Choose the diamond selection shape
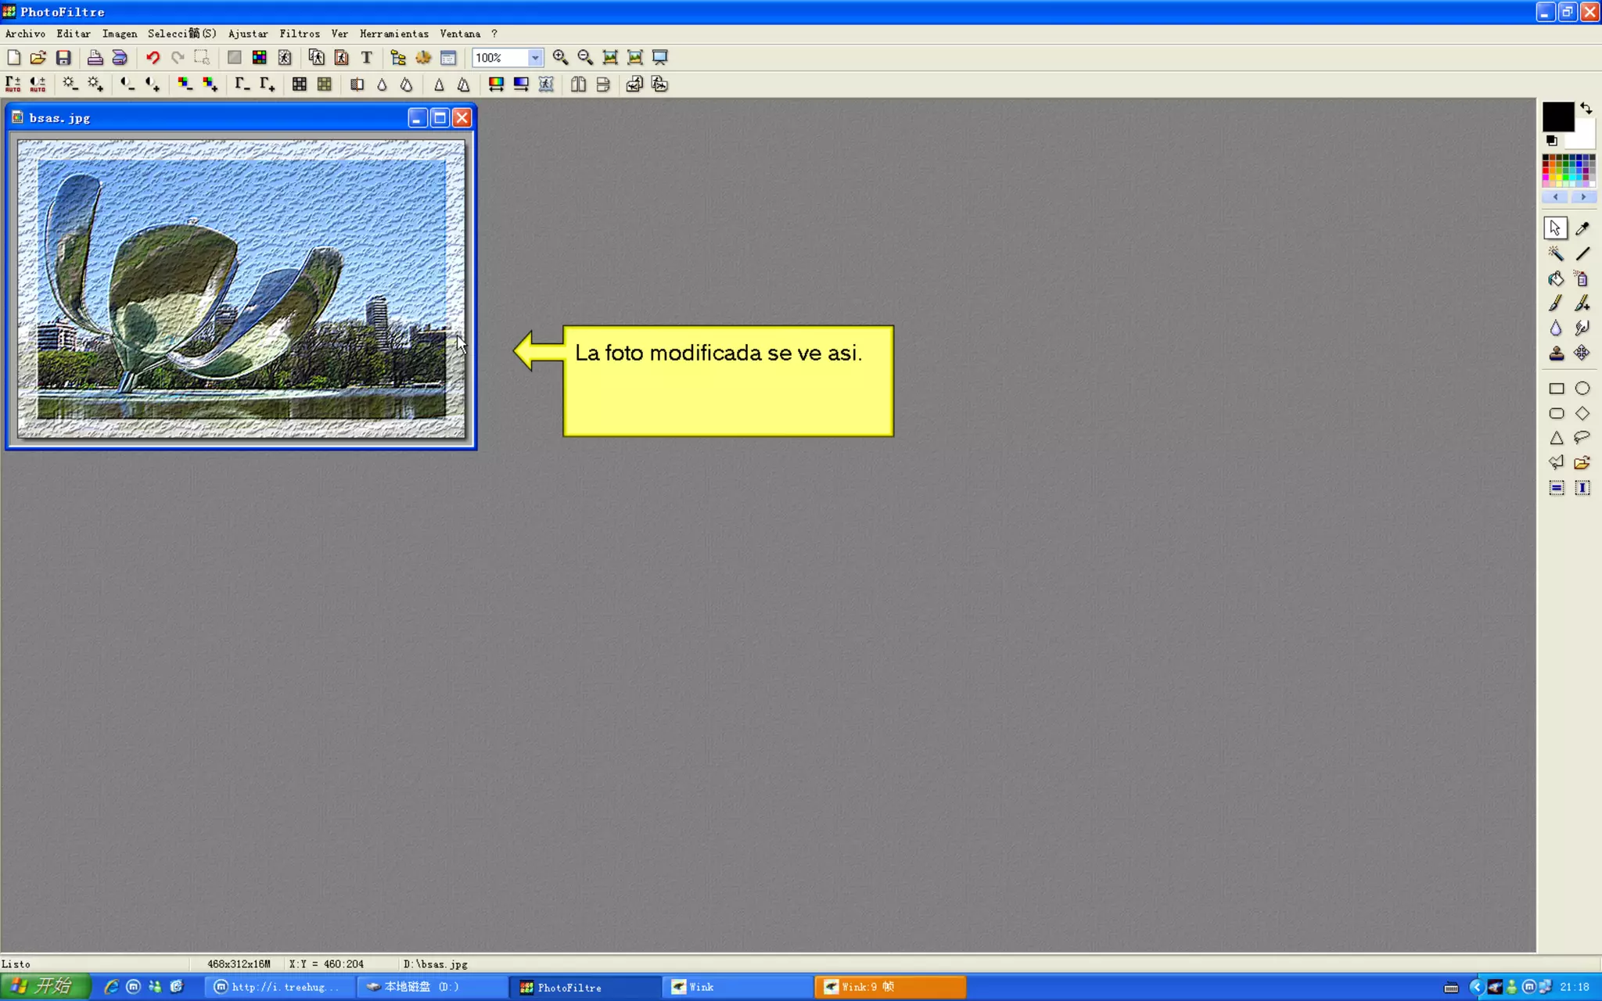 coord(1582,414)
